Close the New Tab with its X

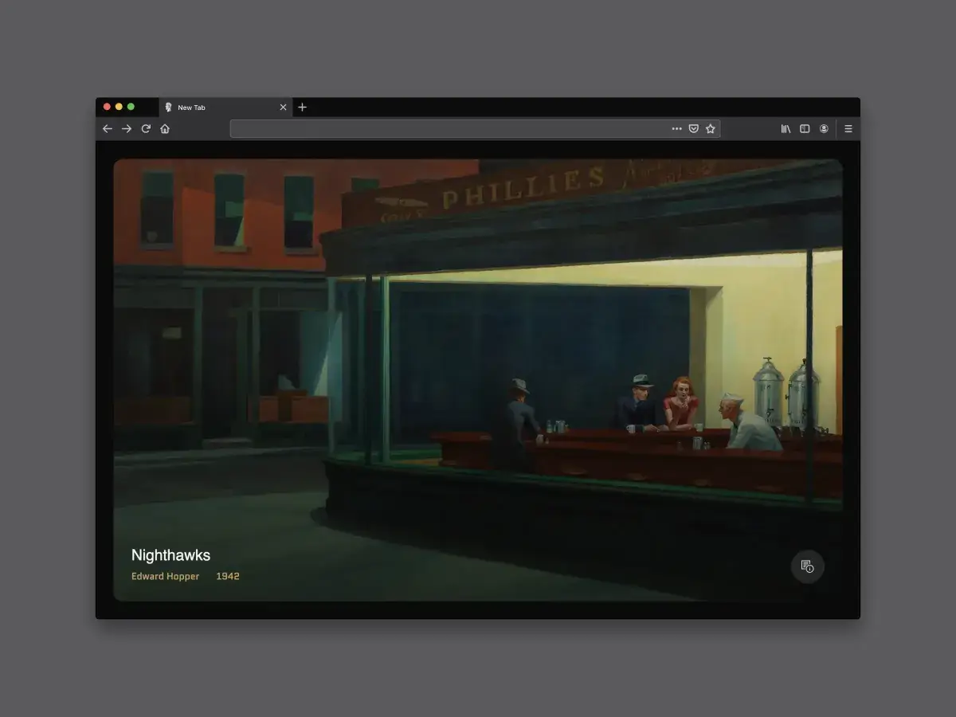click(x=283, y=107)
